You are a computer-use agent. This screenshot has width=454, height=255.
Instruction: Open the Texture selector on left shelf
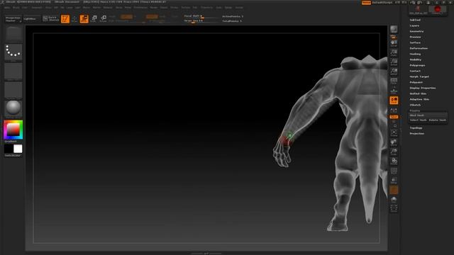(x=13, y=90)
